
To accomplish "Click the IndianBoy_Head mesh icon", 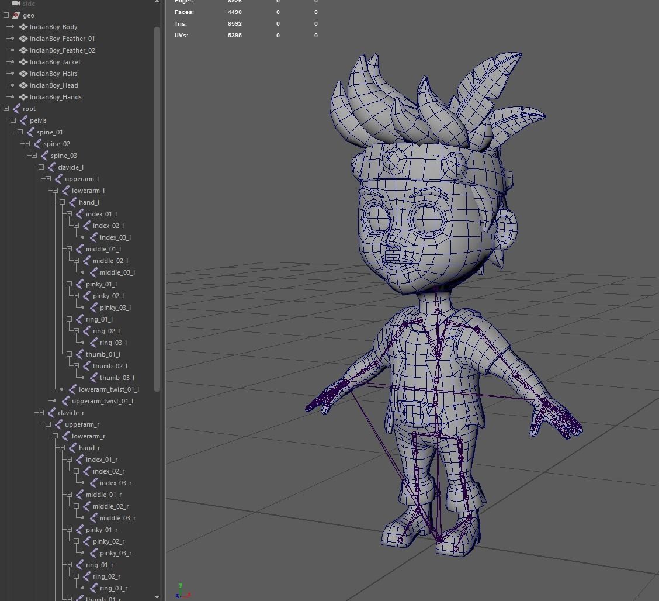I will [23, 85].
